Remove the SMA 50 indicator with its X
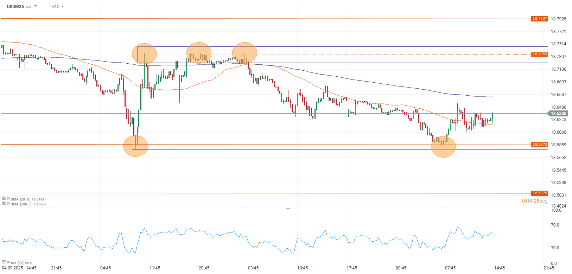 coord(8,198)
